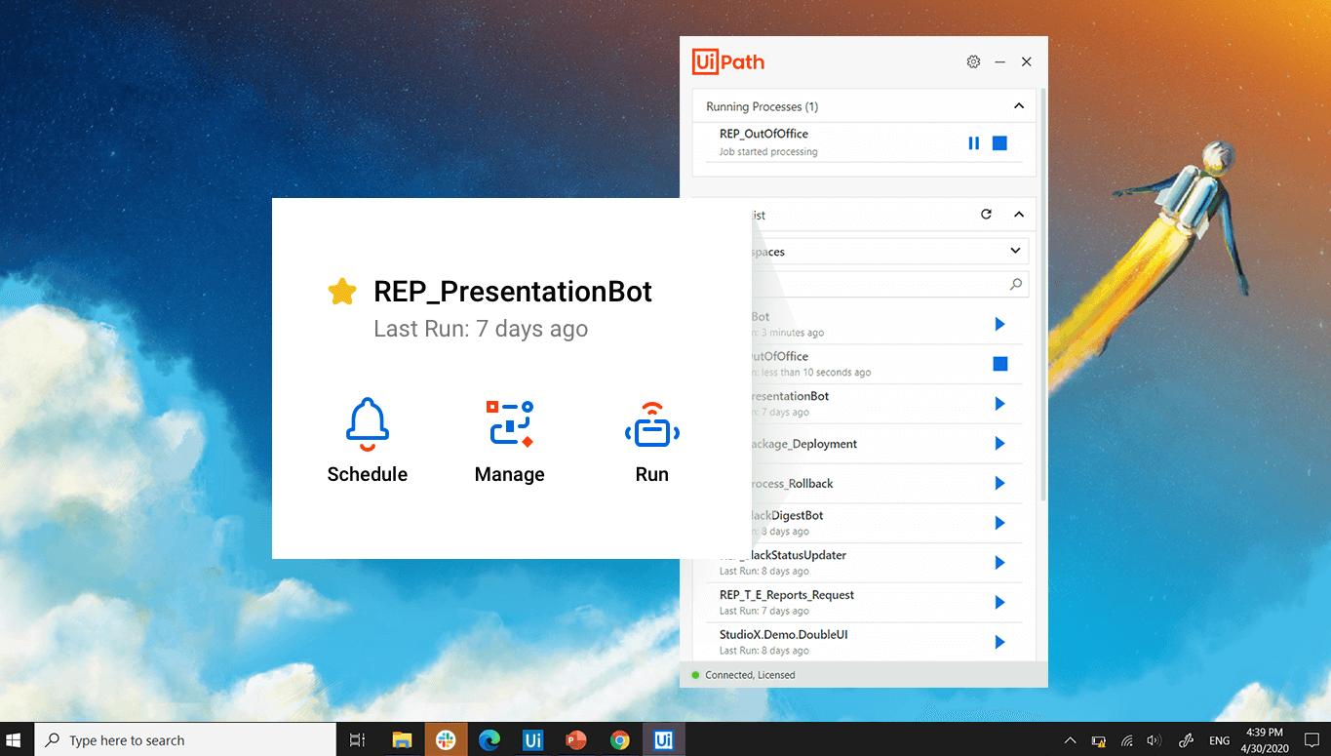Screen dimensions: 1331x756
Task: Click the UiPath logo
Action: (728, 61)
